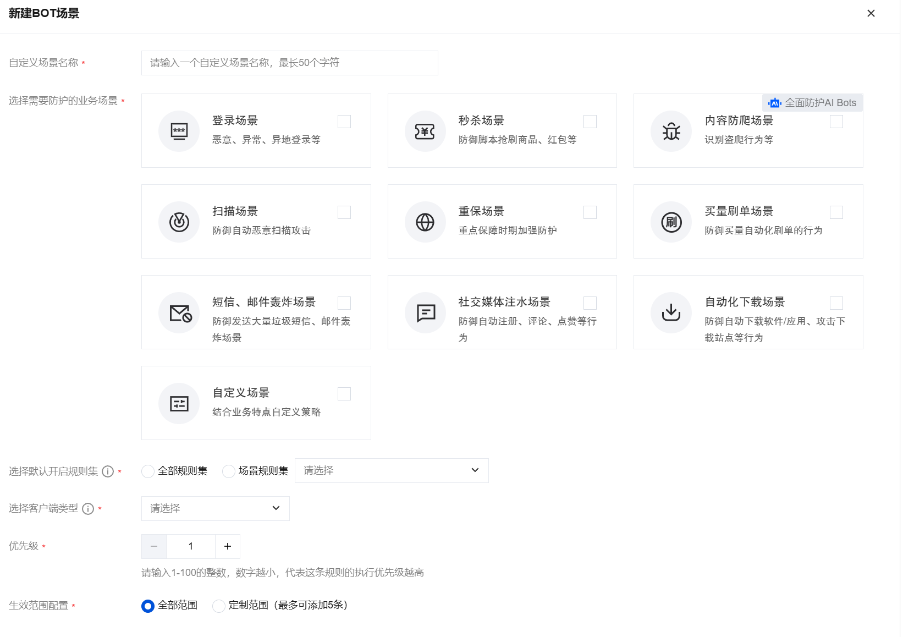Click the SMS/mail bombing envelope icon
903x637 pixels.
(x=179, y=313)
